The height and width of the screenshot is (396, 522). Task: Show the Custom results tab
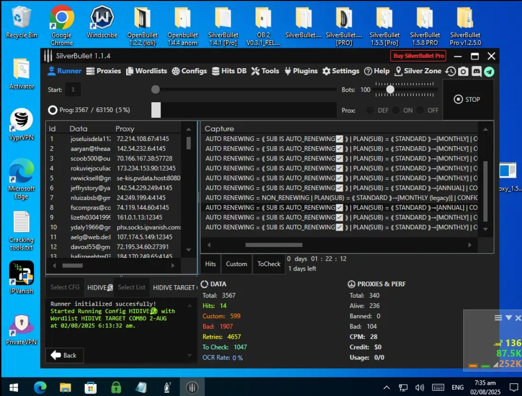pos(237,264)
